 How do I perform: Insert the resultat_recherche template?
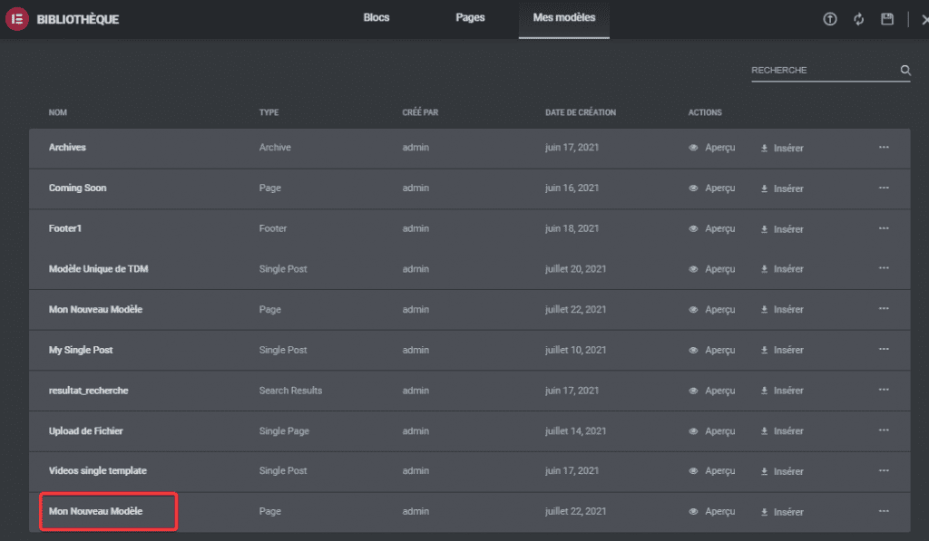click(782, 391)
